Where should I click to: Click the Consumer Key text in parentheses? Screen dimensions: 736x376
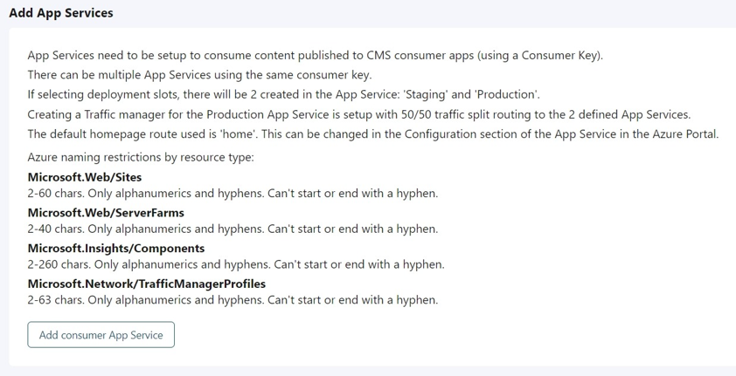coord(560,55)
